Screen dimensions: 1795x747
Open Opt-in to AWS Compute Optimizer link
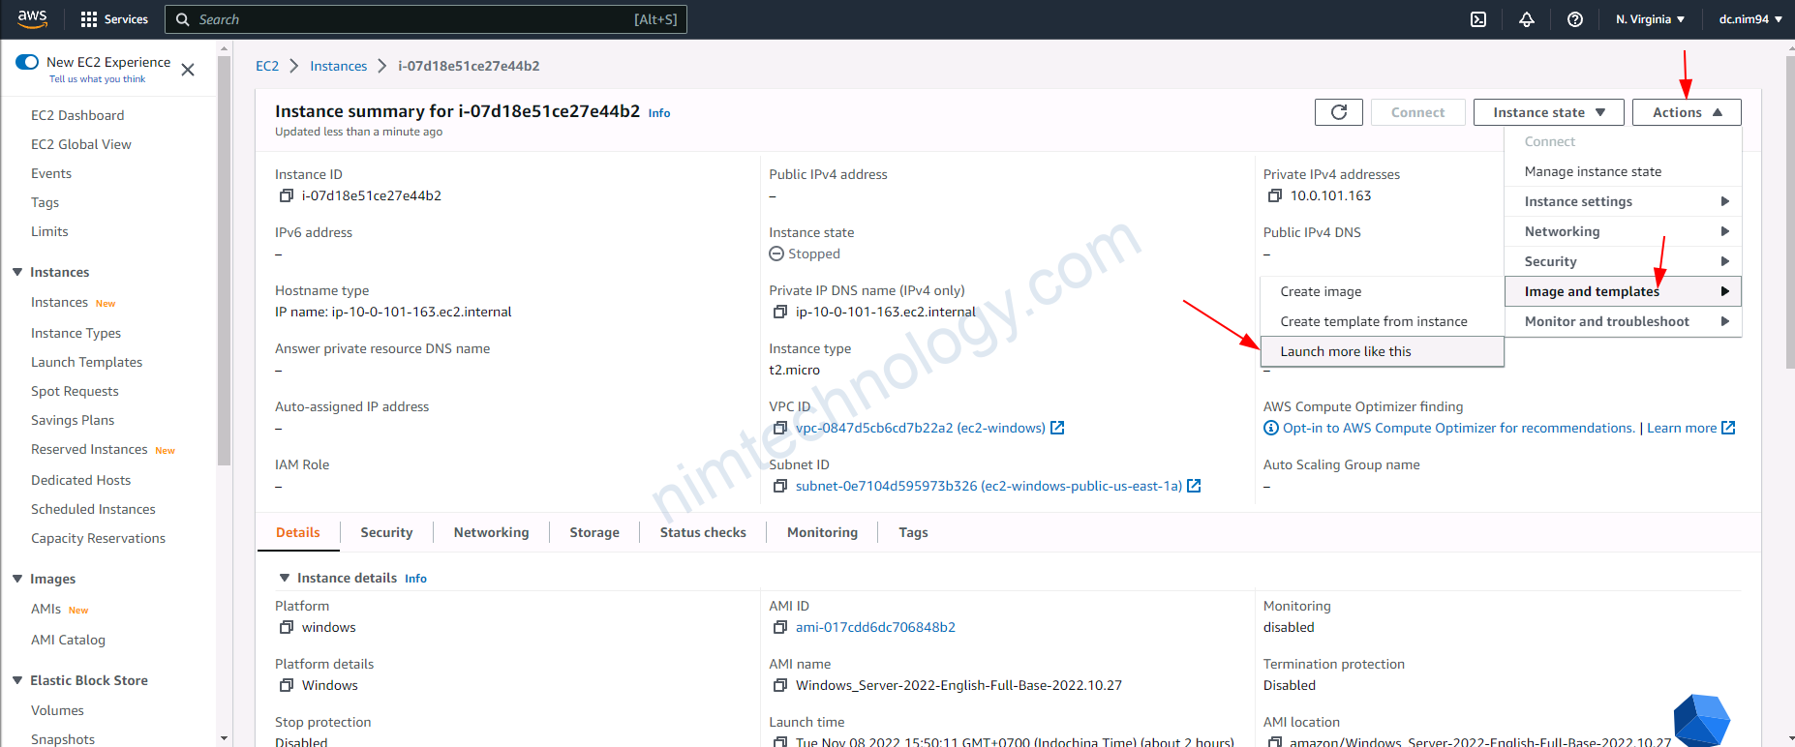click(x=1459, y=428)
